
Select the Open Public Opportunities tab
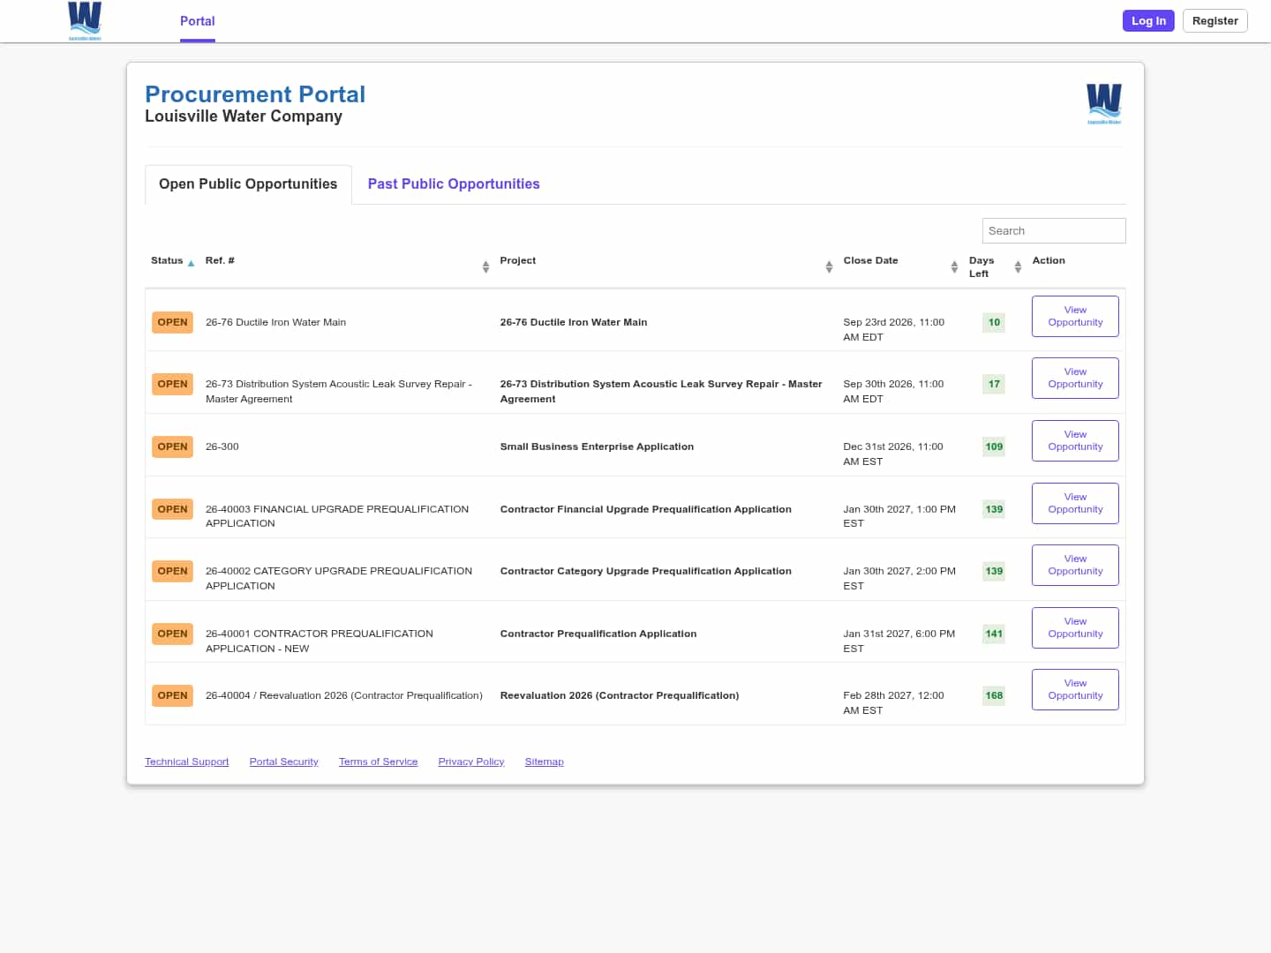[248, 184]
